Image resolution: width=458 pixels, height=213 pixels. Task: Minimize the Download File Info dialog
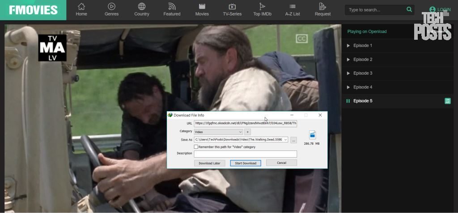292,115
